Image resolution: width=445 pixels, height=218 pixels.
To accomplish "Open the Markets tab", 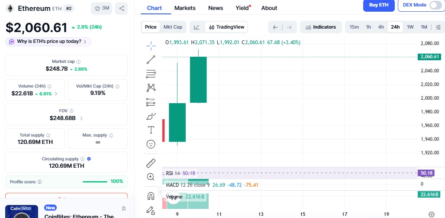I will click(x=185, y=8).
